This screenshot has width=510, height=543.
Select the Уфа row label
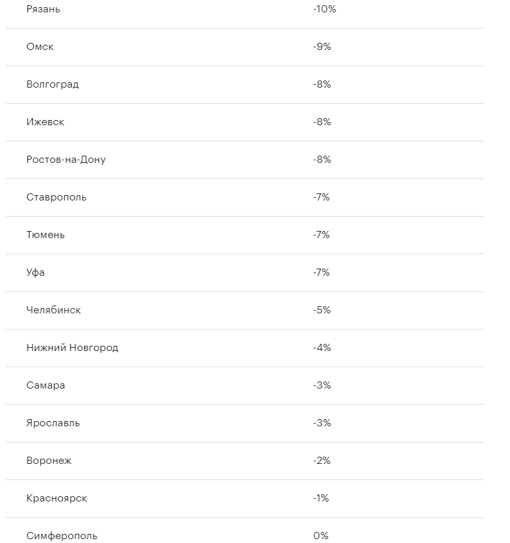[36, 272]
